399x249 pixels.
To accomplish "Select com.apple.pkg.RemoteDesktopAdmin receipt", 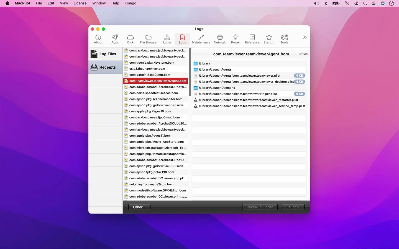I will pos(155,154).
